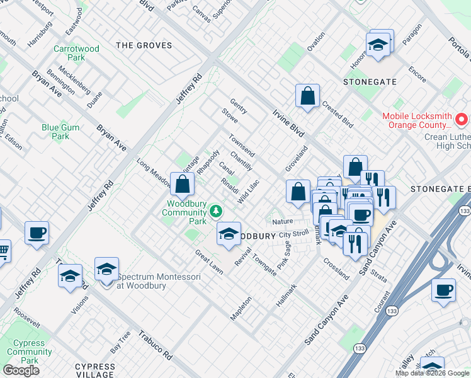Click the 'Trabuco Rd' road label
471x378 pixels.
click(156, 345)
